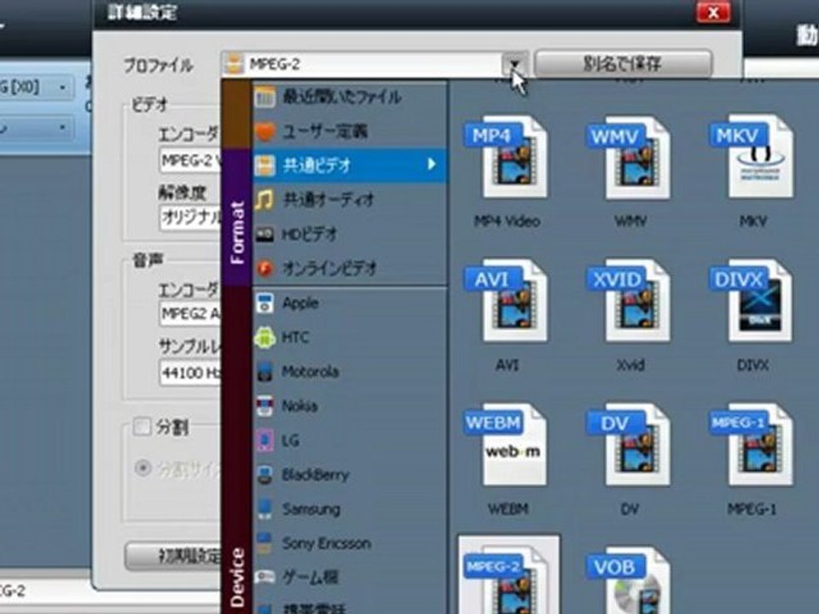Click the BlackBerry device icon
Screen dimensions: 819x614
tap(264, 475)
